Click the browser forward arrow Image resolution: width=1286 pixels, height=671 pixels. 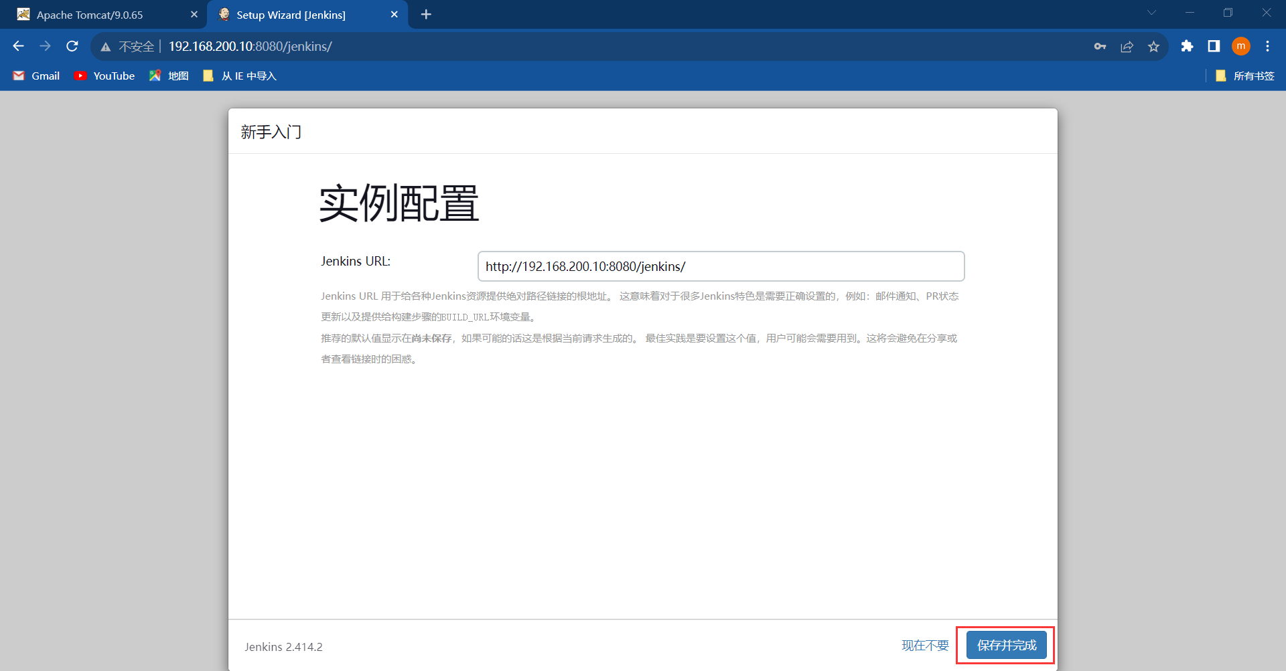[x=45, y=46]
